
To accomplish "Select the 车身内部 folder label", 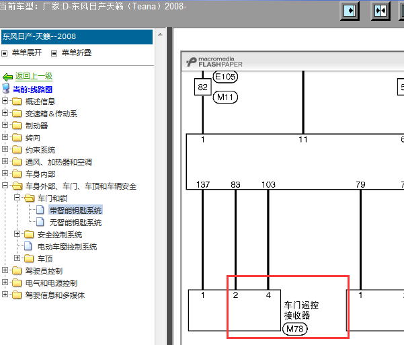I will point(40,174).
